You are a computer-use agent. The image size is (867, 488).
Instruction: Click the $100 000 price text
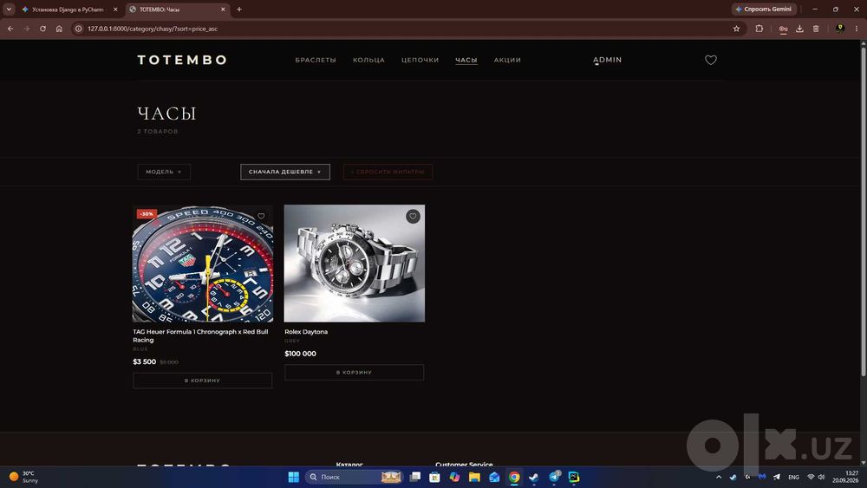click(x=300, y=353)
